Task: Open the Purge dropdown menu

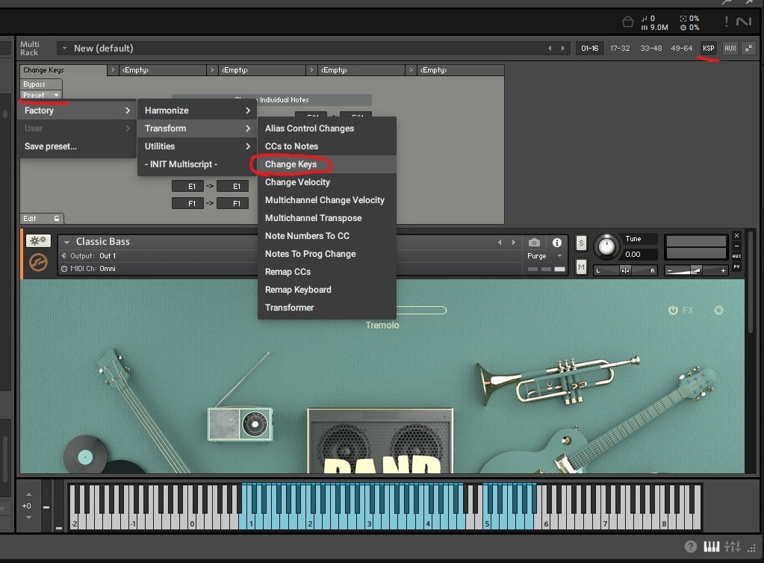Action: point(544,256)
